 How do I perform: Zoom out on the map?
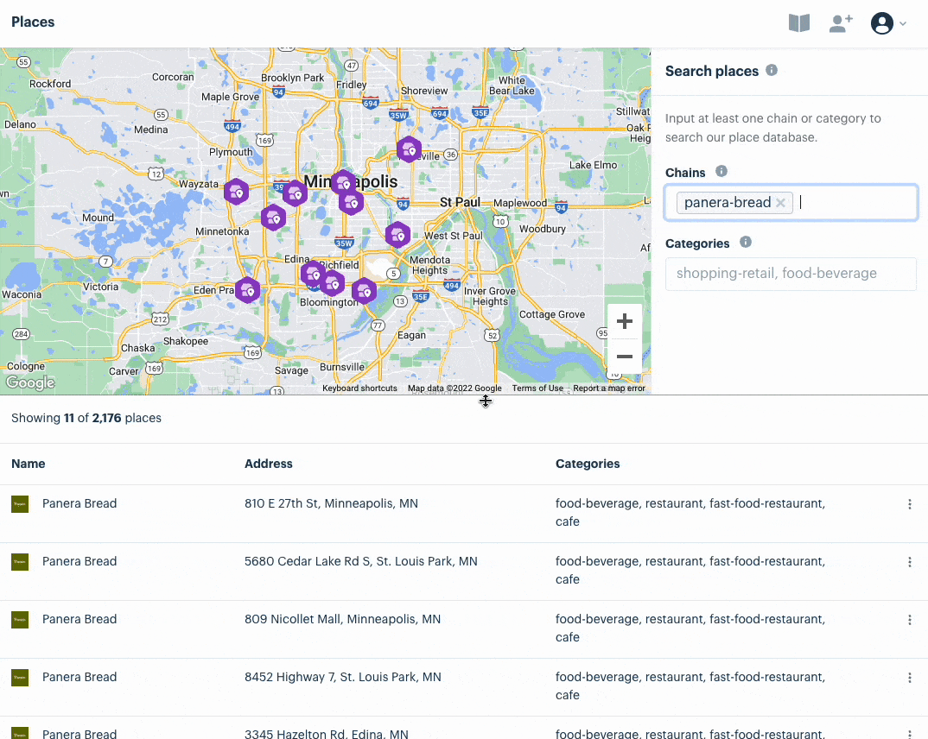coord(625,357)
